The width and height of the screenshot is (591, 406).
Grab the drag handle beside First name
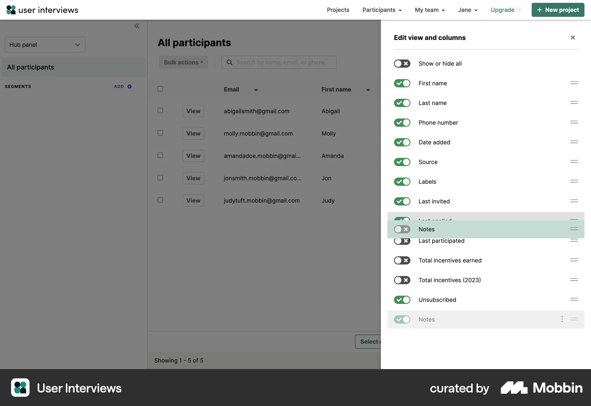coord(574,83)
